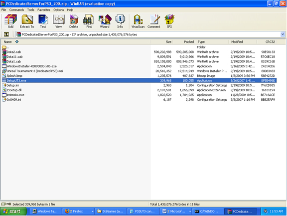Open the Favorites menu
Image resolution: width=287 pixels, height=216 pixels.
(x=44, y=10)
